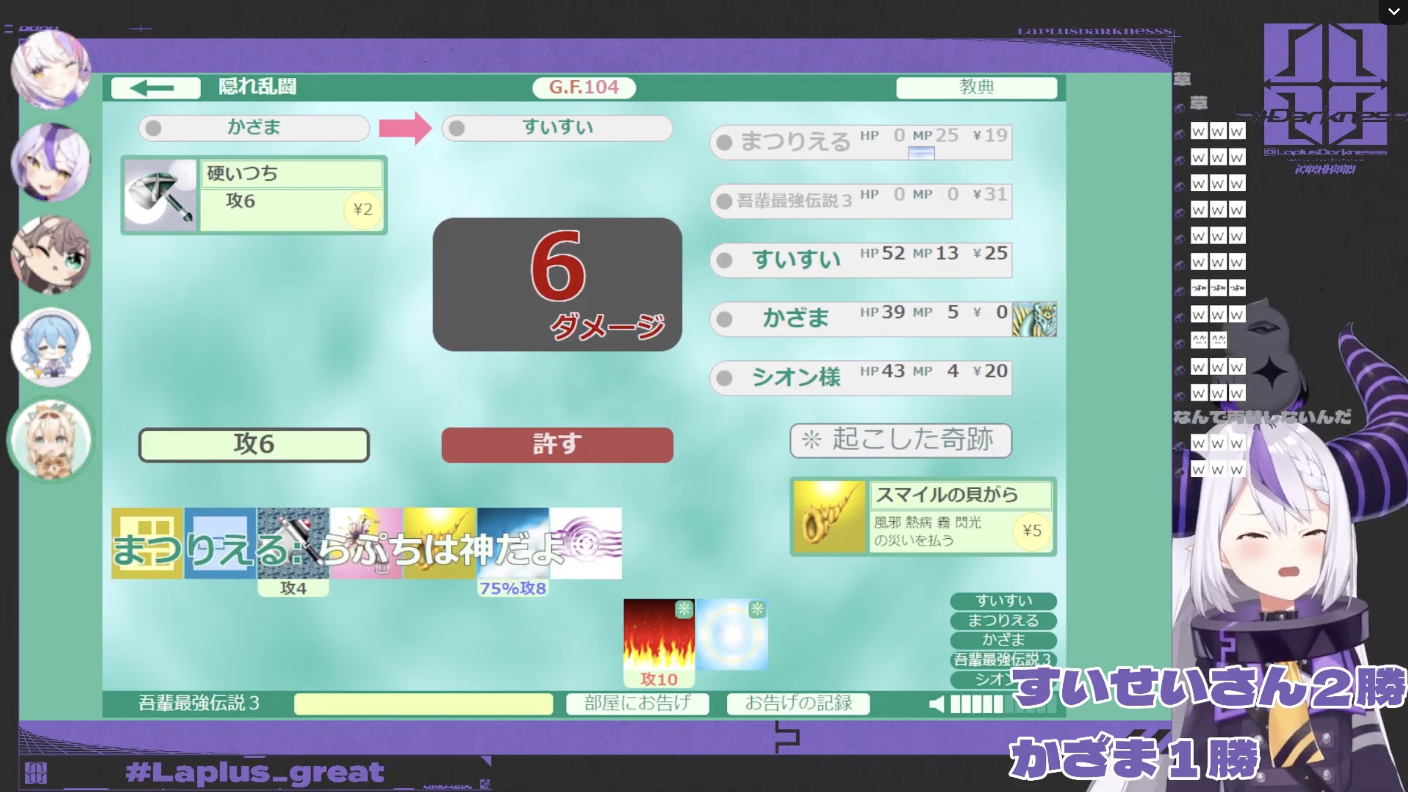Click the blonde-haired girl avatar

pos(51,440)
